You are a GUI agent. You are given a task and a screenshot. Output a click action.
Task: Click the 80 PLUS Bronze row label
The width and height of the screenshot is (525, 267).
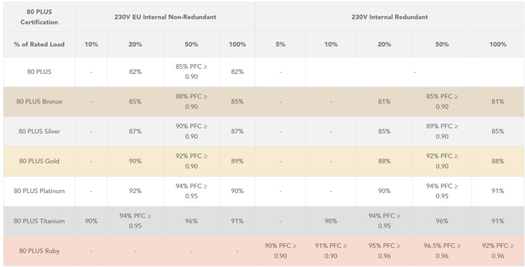(37, 101)
